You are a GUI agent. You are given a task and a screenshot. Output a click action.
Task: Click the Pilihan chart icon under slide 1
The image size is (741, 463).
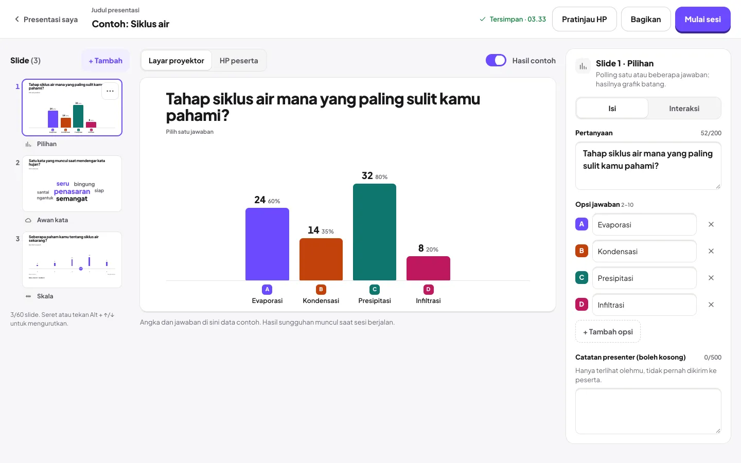(x=28, y=145)
